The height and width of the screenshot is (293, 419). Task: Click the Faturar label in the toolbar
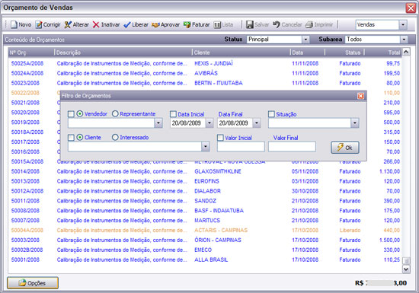point(200,25)
